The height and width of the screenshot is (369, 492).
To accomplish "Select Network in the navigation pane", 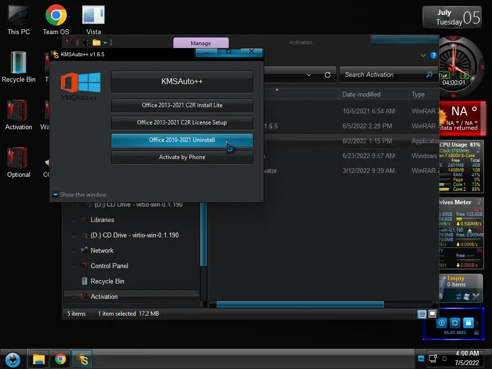I will pos(102,251).
